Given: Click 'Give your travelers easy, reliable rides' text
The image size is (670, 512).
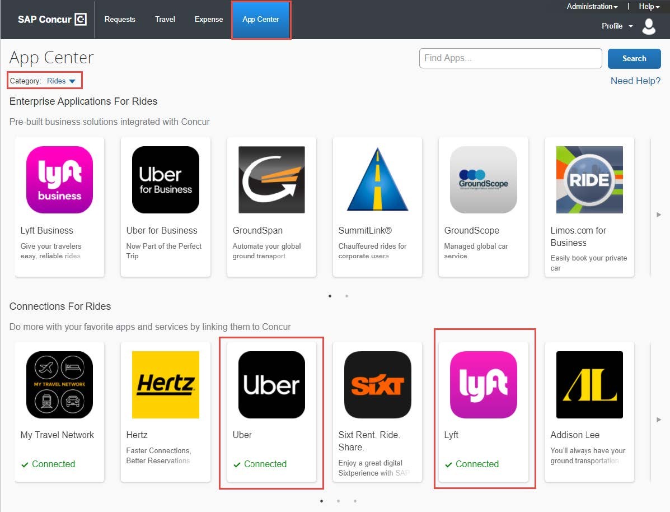Looking at the screenshot, I should coord(50,251).
